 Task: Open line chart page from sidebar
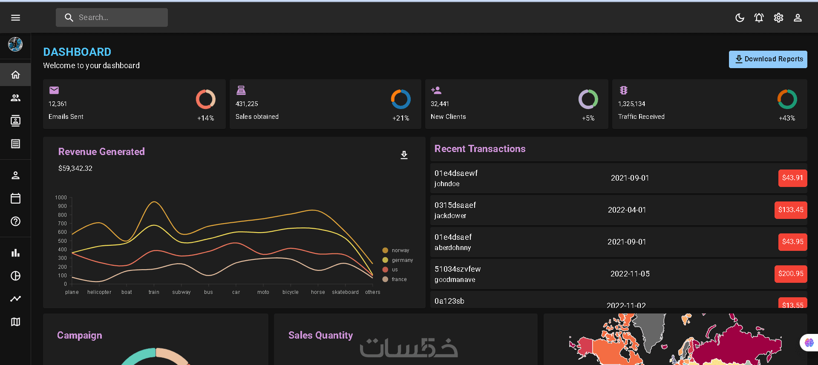(15, 299)
